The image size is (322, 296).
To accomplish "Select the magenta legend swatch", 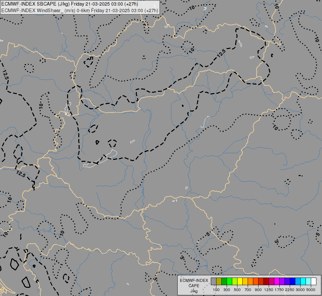I will [277, 282].
